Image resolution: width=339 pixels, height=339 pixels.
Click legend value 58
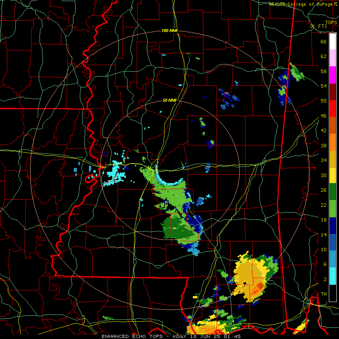coord(324,71)
